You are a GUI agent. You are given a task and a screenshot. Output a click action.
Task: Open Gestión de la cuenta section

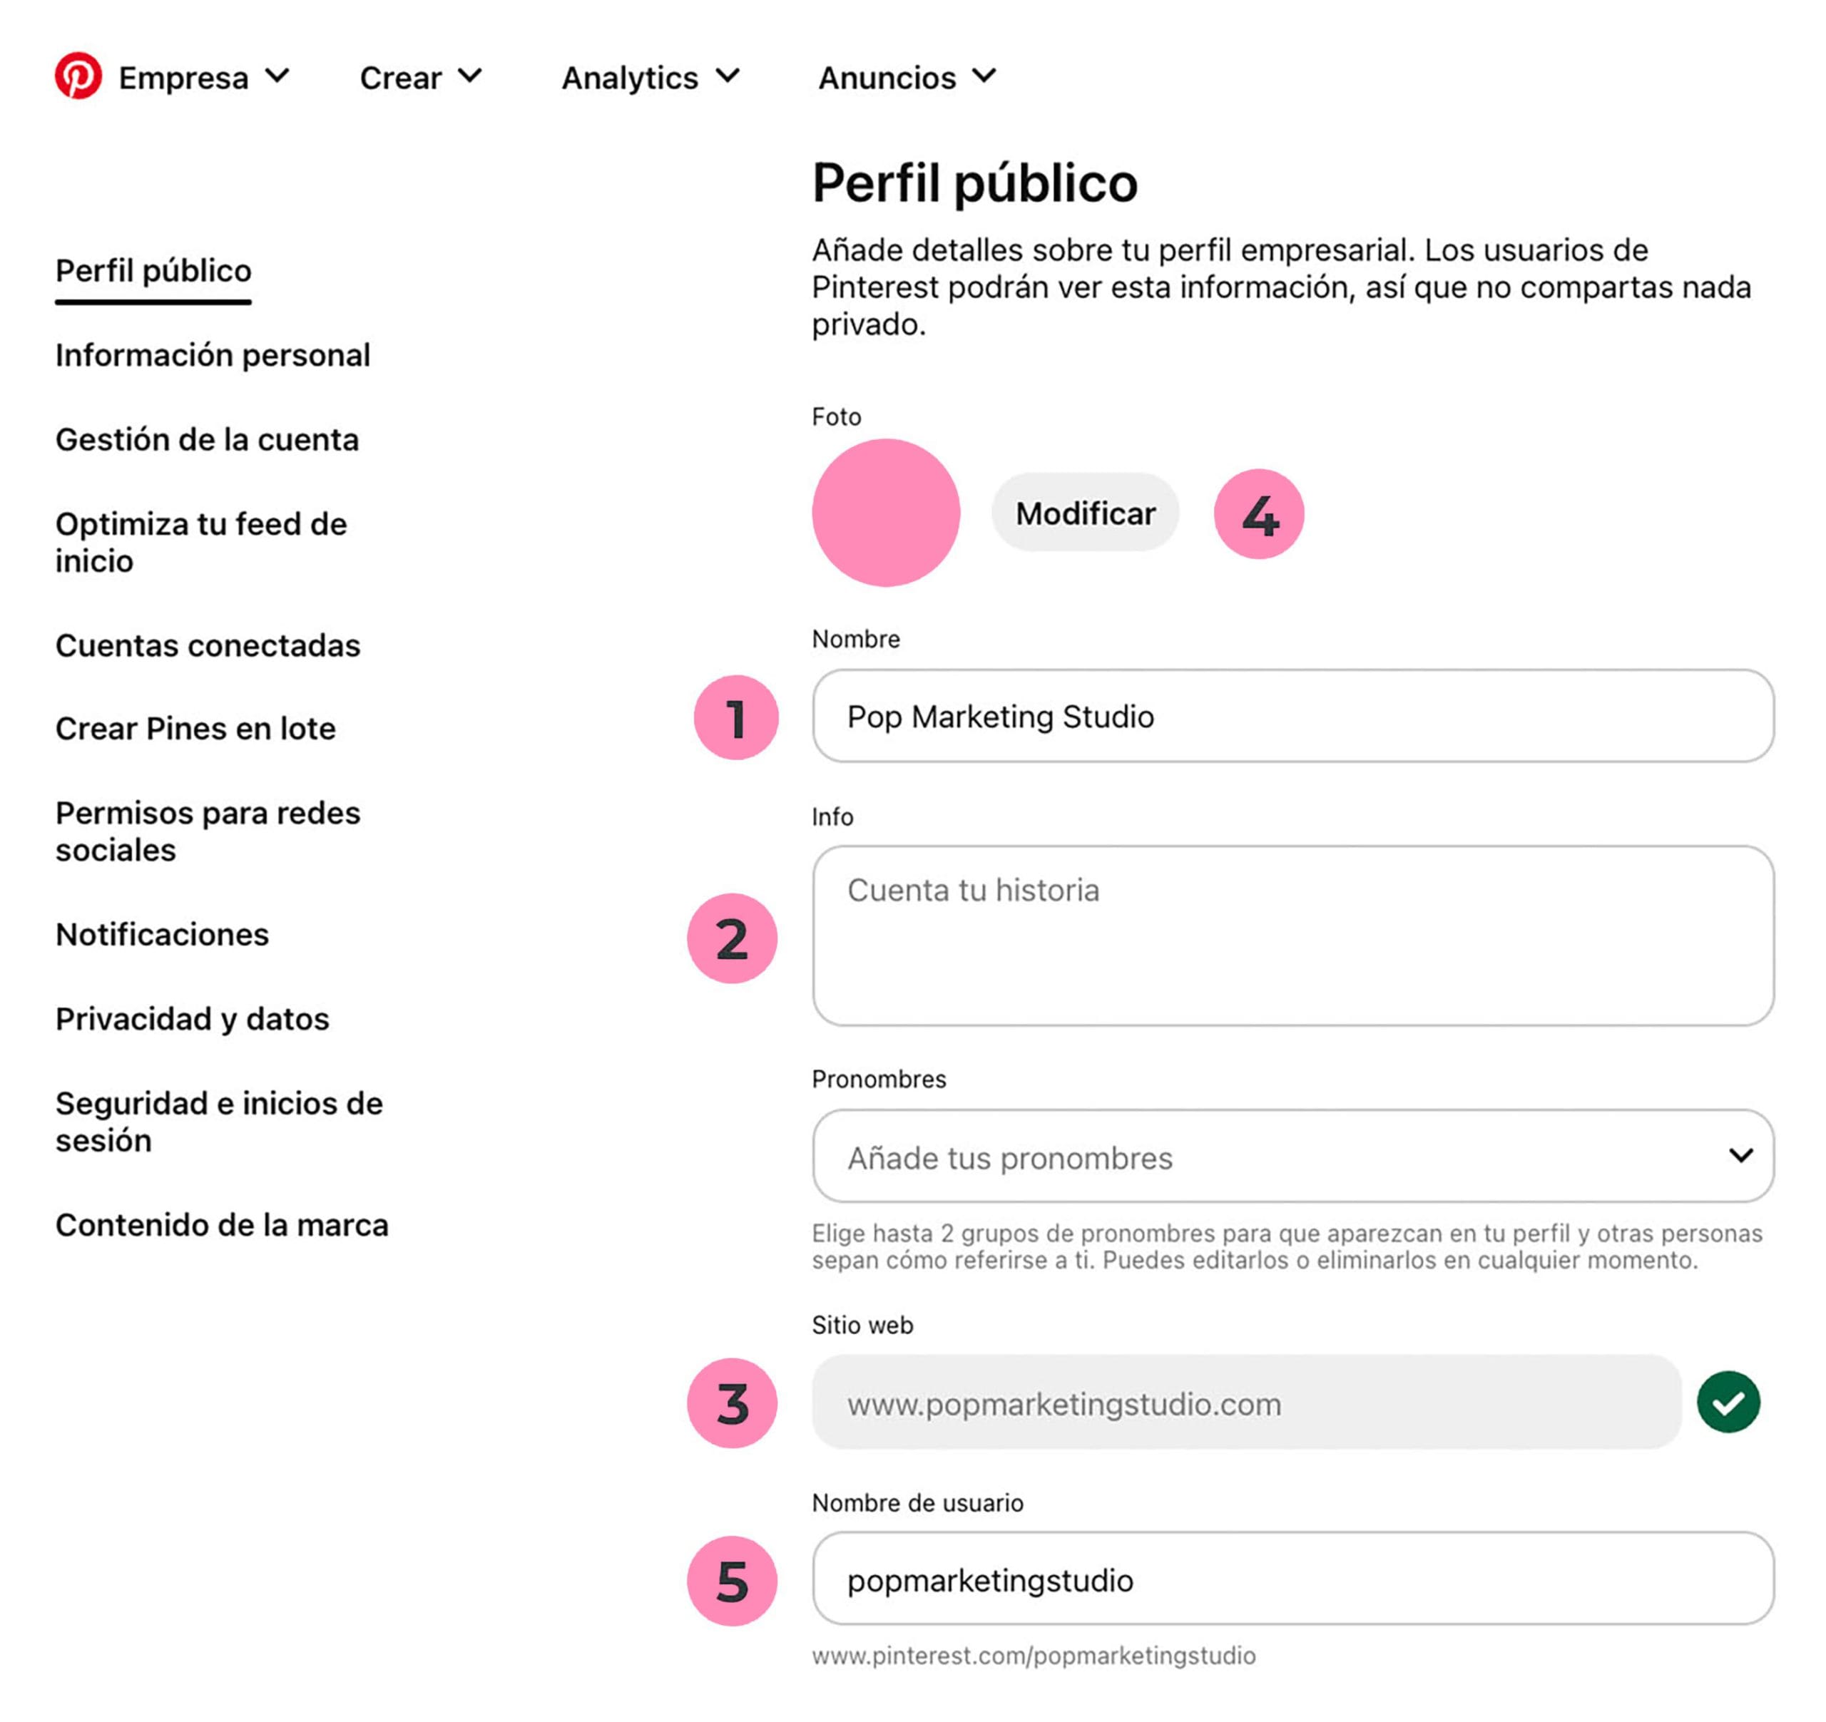pos(207,440)
